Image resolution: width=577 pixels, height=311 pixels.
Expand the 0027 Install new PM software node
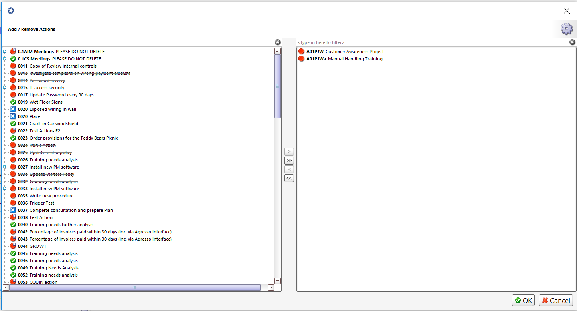[x=5, y=167]
